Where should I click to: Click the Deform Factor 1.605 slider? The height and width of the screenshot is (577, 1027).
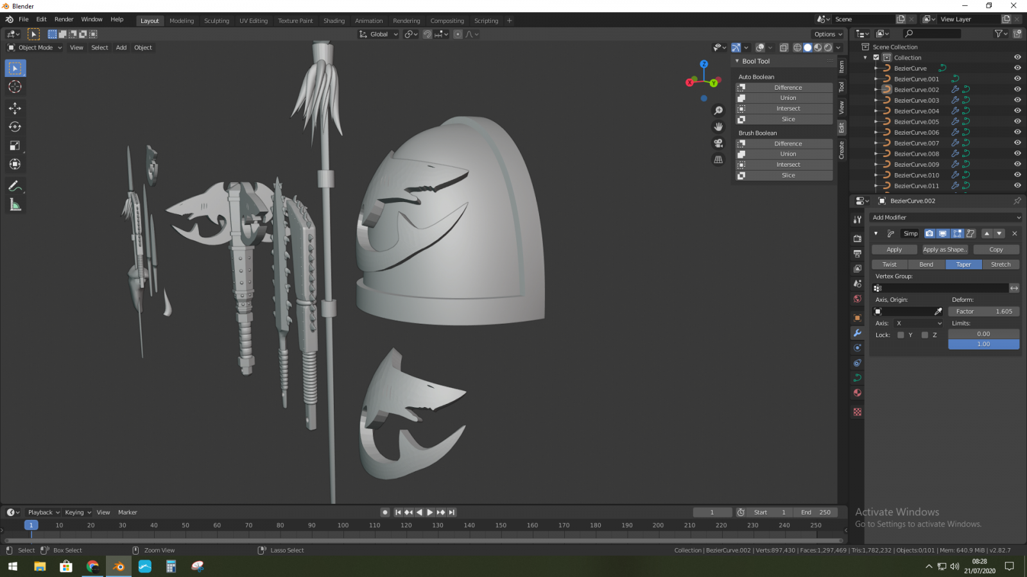984,312
